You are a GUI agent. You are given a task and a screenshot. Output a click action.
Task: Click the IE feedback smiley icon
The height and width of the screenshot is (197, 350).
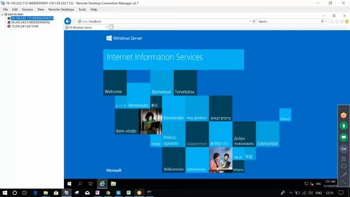pos(347,21)
